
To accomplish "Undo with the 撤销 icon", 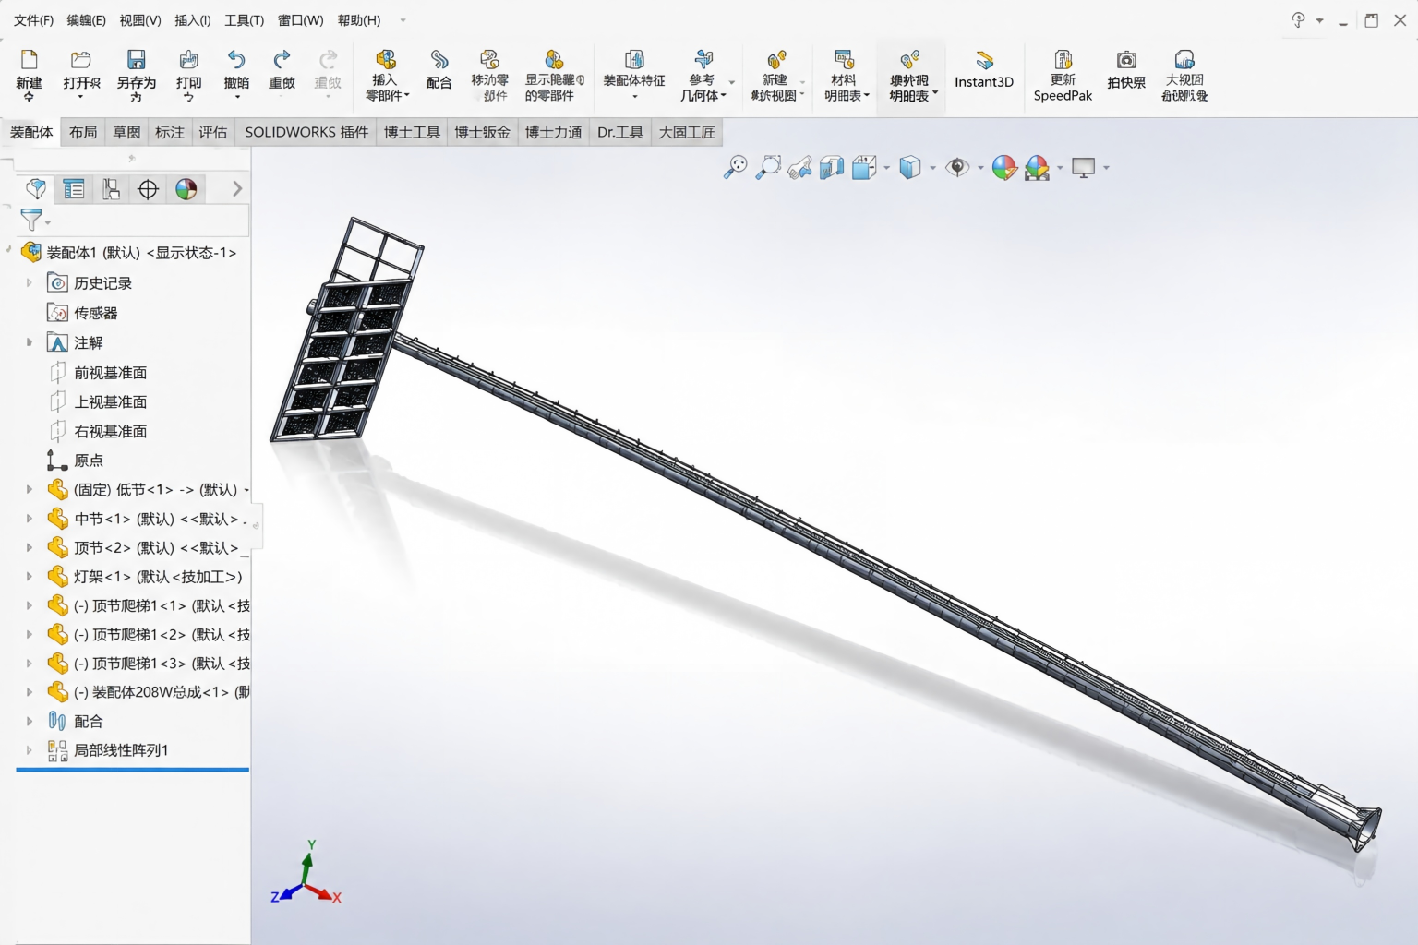I will (236, 60).
